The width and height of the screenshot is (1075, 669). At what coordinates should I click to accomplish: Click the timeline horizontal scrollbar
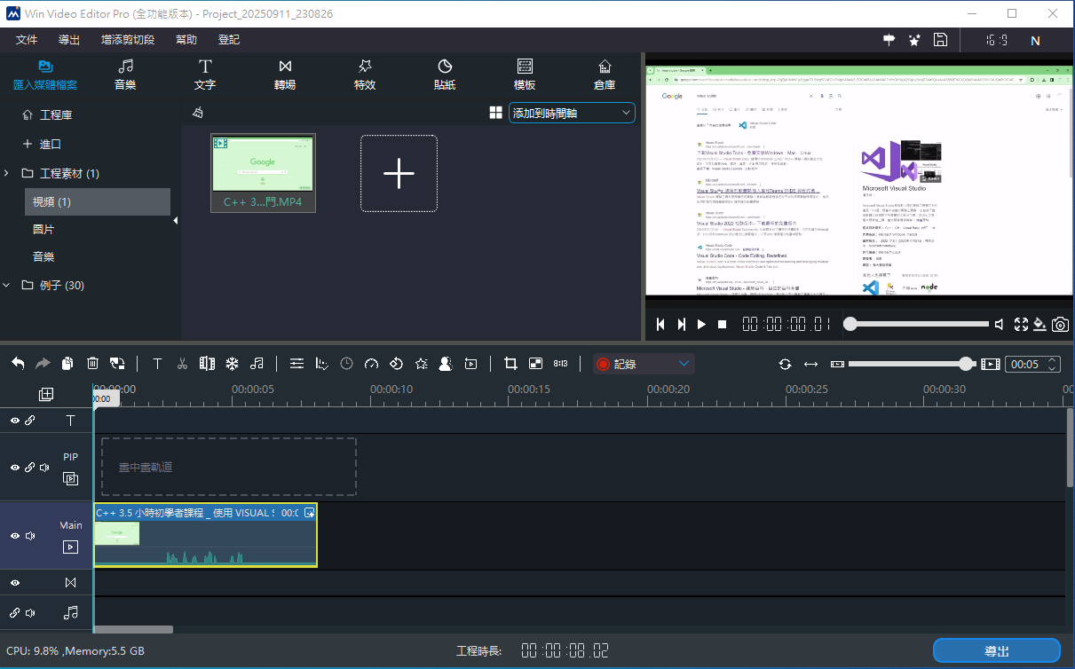tap(133, 630)
